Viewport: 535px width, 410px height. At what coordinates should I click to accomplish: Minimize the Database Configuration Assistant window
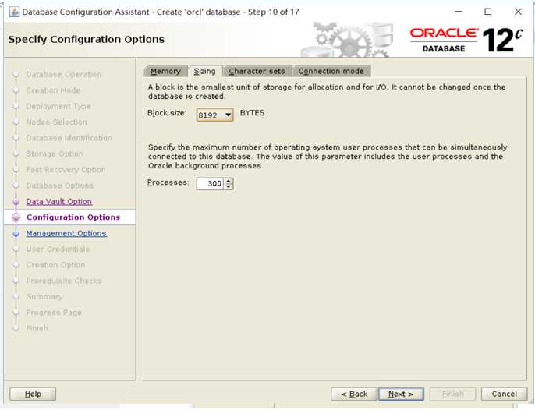pos(459,12)
